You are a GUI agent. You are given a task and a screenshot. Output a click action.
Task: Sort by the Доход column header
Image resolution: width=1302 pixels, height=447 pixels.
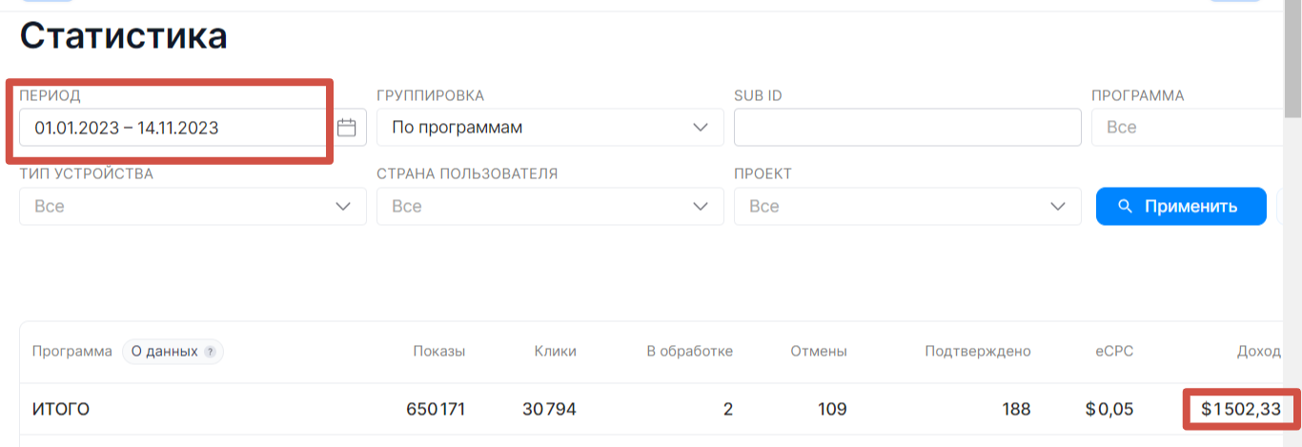point(1258,352)
